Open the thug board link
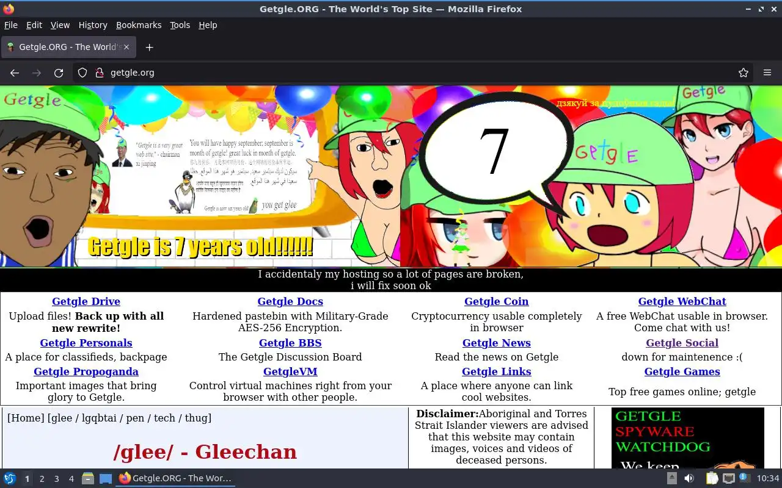Image resolution: width=782 pixels, height=488 pixels. pos(196,418)
